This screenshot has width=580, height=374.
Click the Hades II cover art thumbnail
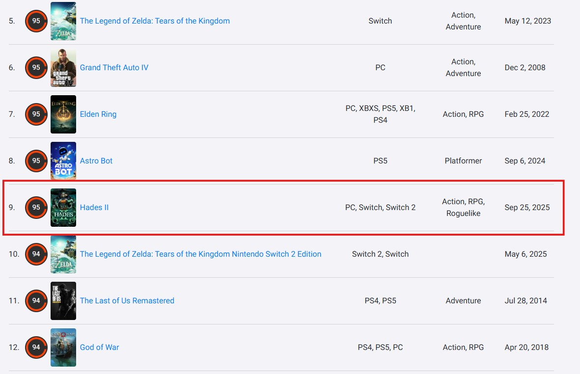coord(63,207)
